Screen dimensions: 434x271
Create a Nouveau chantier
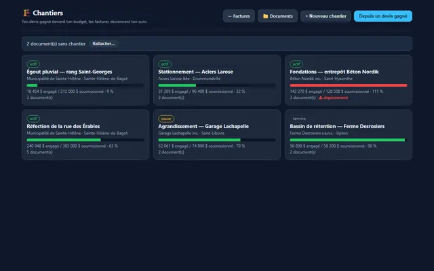[x=325, y=16]
